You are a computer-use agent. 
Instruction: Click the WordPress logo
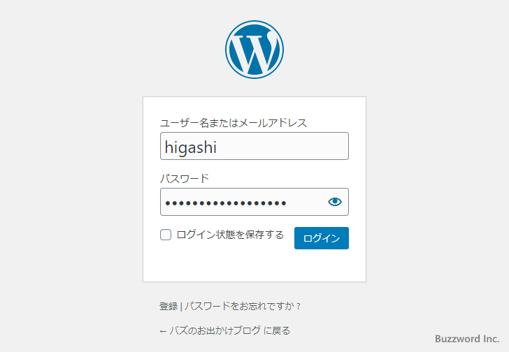pos(254,48)
